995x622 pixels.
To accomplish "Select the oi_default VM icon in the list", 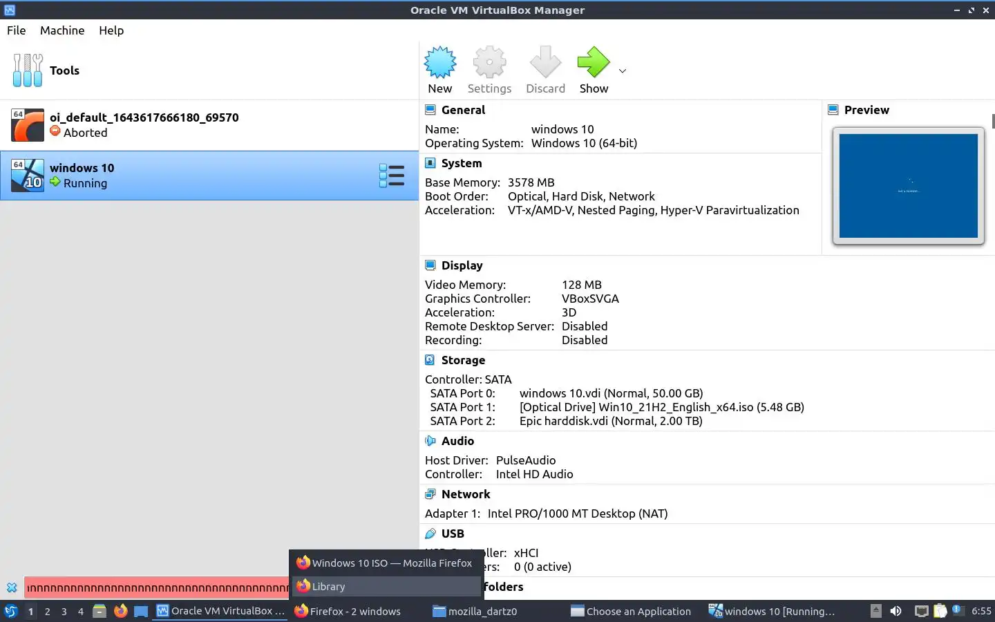I will coord(28,125).
